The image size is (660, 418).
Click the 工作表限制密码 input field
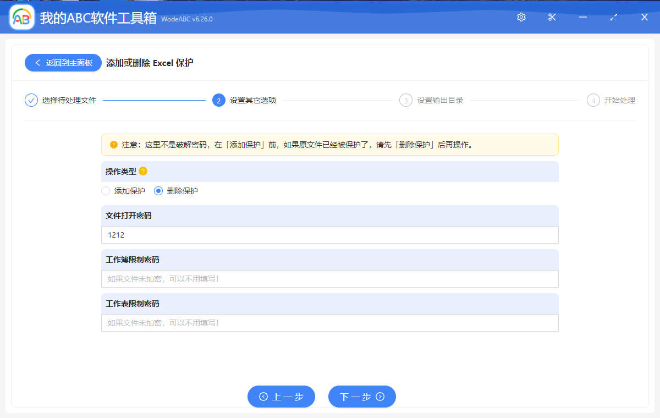(330, 323)
